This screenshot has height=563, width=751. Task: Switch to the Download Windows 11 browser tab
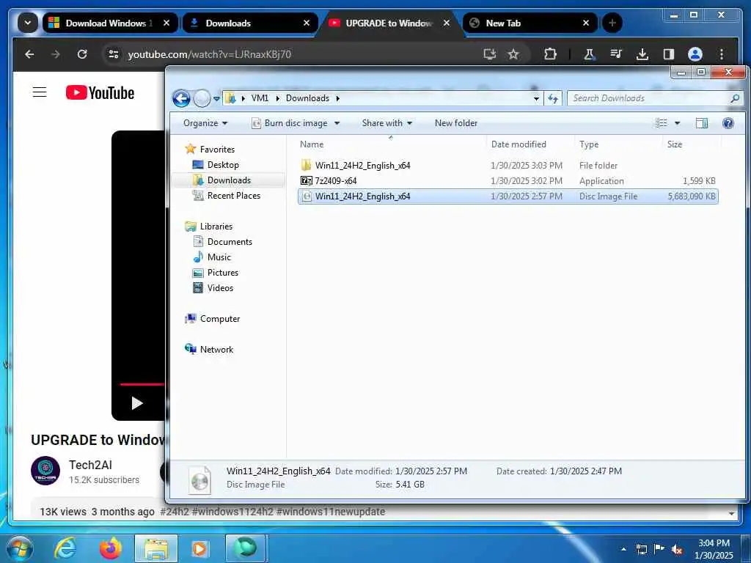point(110,23)
